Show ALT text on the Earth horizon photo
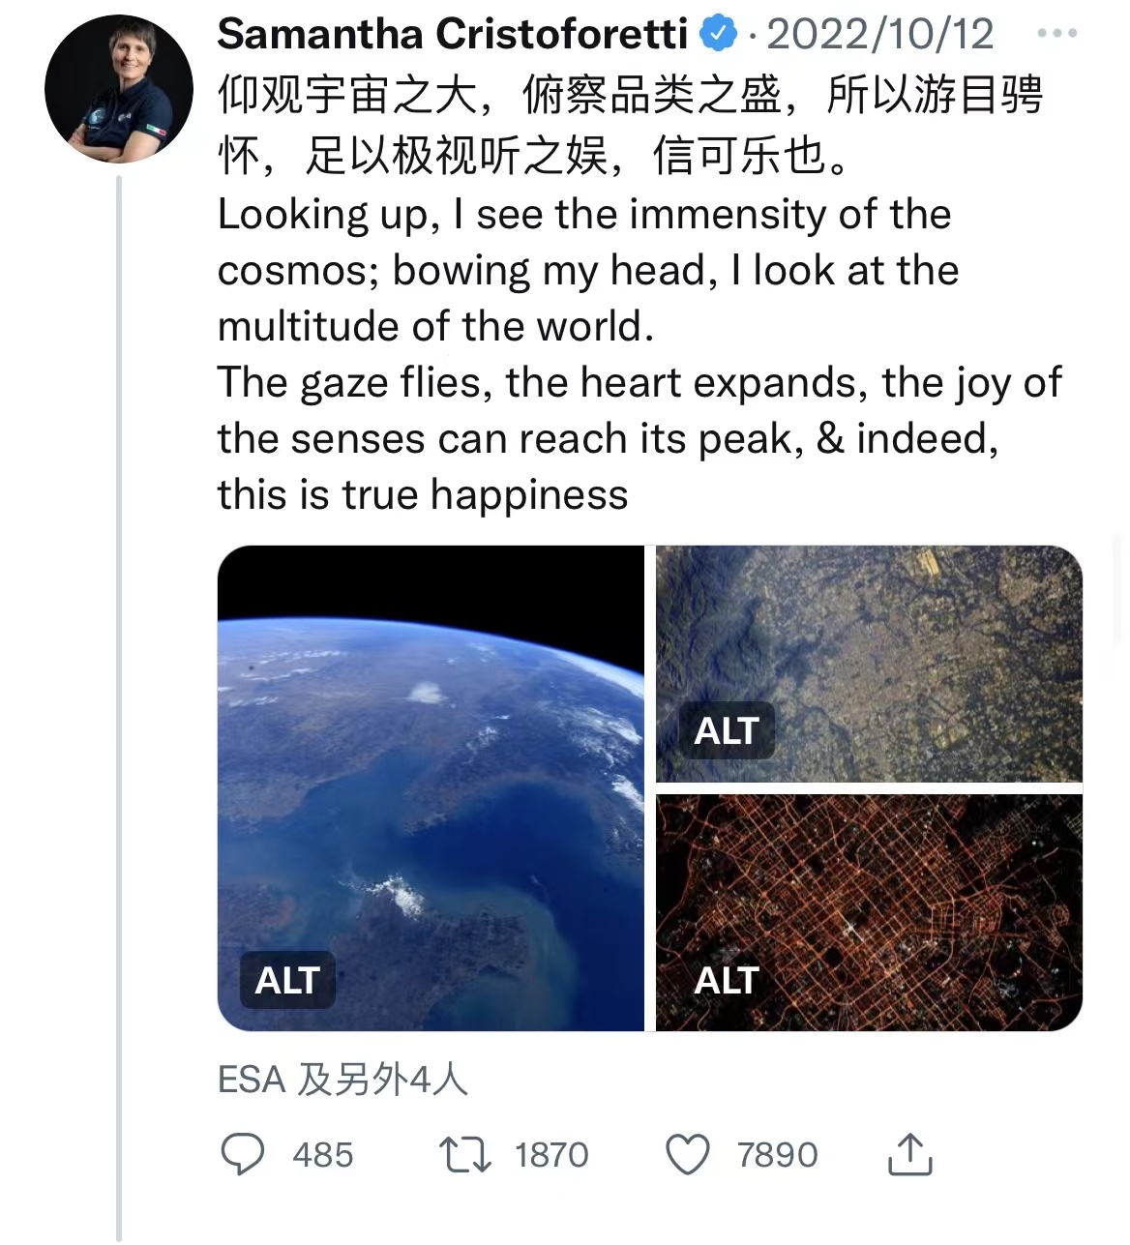This screenshot has width=1130, height=1245. tap(287, 980)
